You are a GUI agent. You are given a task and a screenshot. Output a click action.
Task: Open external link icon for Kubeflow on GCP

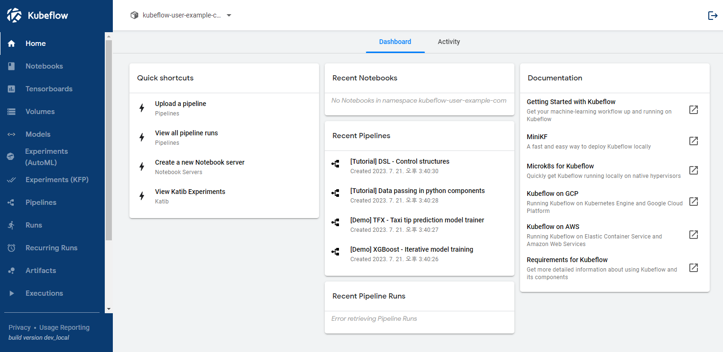694,202
